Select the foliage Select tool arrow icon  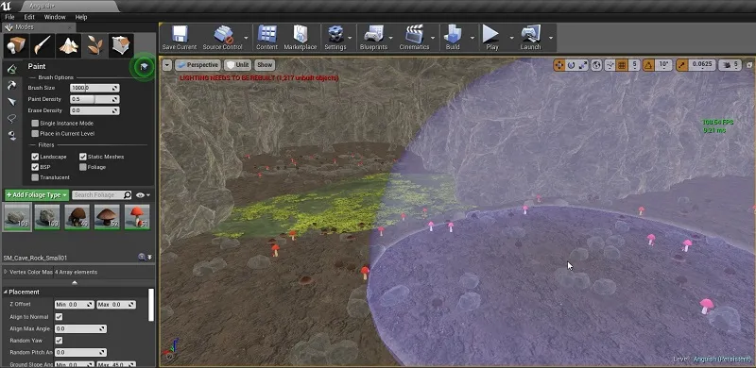tap(12, 102)
